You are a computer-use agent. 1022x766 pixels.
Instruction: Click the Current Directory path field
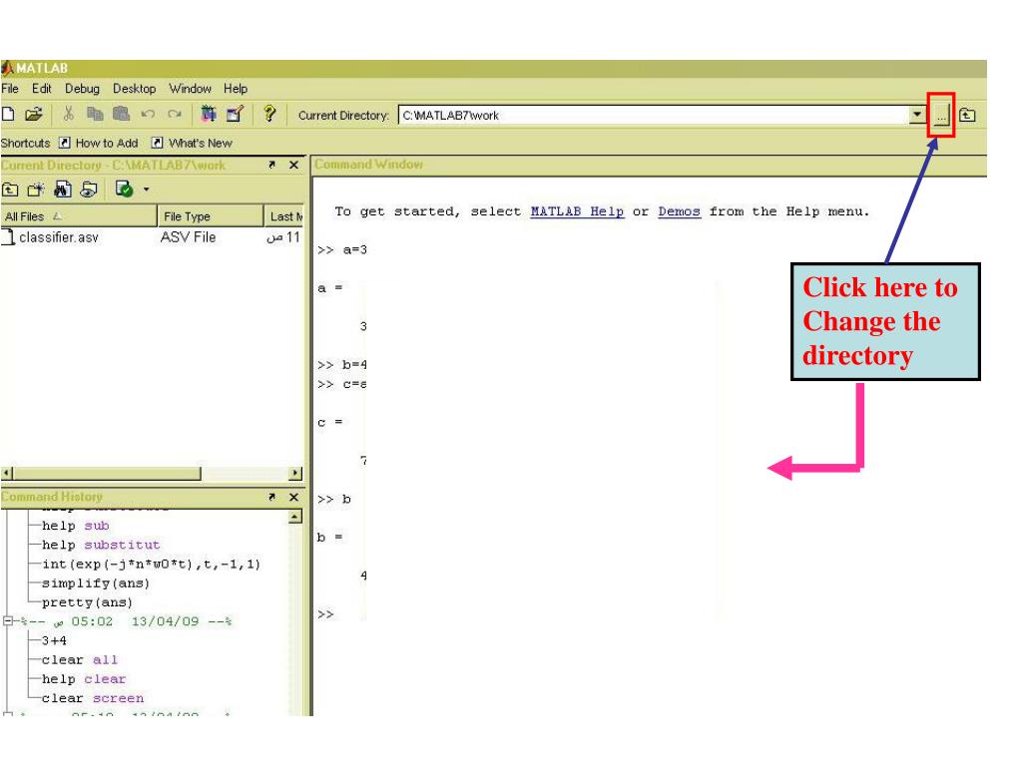655,116
